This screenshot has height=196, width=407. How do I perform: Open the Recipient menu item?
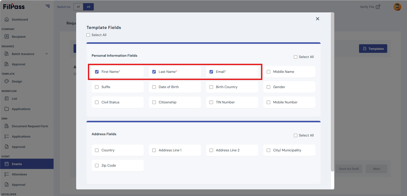tap(27, 37)
